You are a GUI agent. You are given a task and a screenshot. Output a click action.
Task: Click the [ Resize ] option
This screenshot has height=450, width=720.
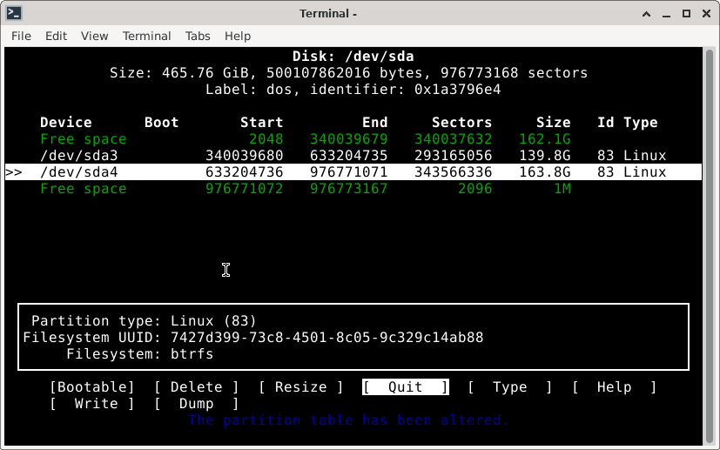tap(300, 387)
